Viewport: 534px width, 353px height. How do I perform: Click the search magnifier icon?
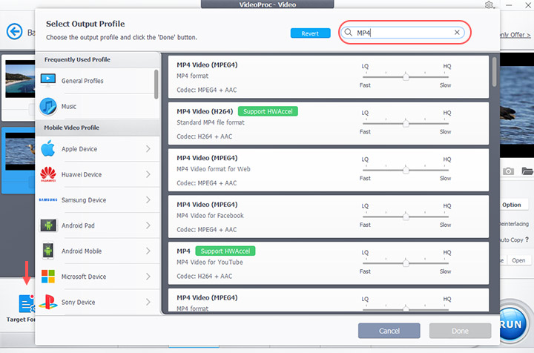pos(348,33)
